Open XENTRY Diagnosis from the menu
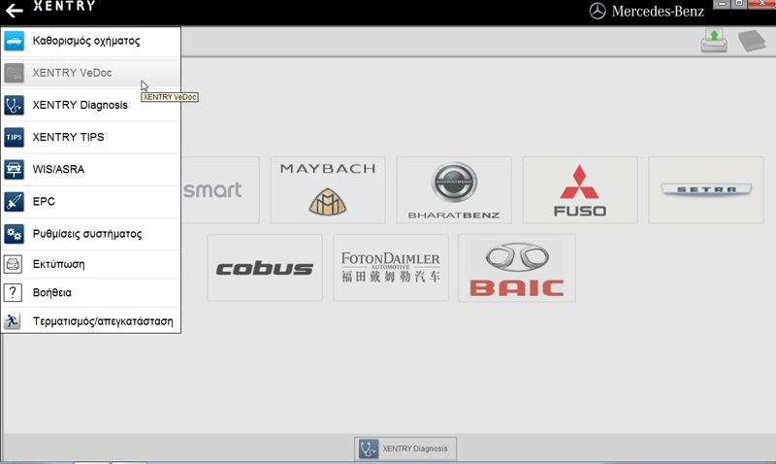 91,105
